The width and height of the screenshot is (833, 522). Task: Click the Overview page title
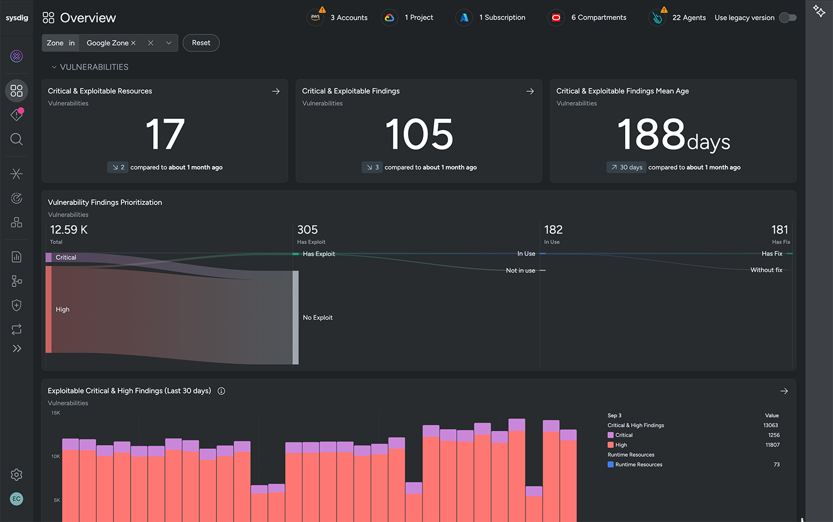tap(88, 18)
